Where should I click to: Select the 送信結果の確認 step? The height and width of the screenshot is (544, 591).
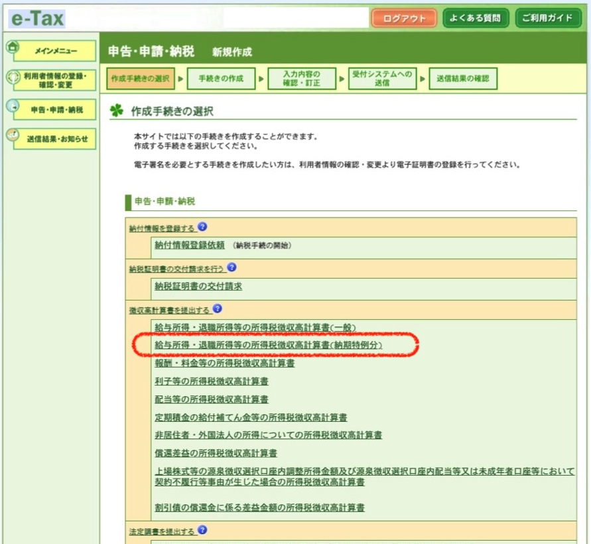pos(463,78)
